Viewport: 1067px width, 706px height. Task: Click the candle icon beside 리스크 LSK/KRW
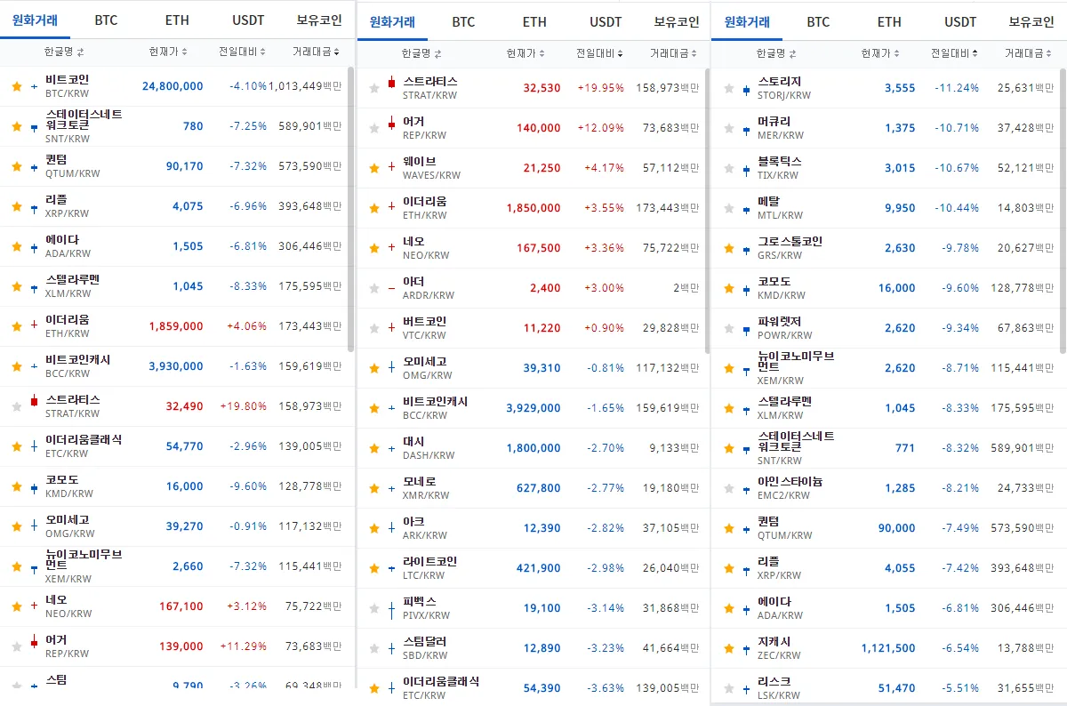[x=746, y=687]
